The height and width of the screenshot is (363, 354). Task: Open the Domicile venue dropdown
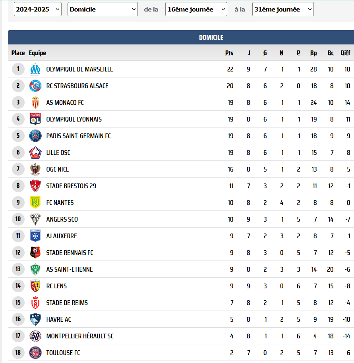(x=103, y=9)
